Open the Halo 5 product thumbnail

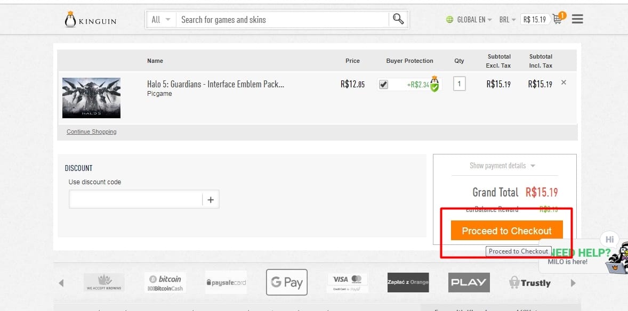click(91, 98)
